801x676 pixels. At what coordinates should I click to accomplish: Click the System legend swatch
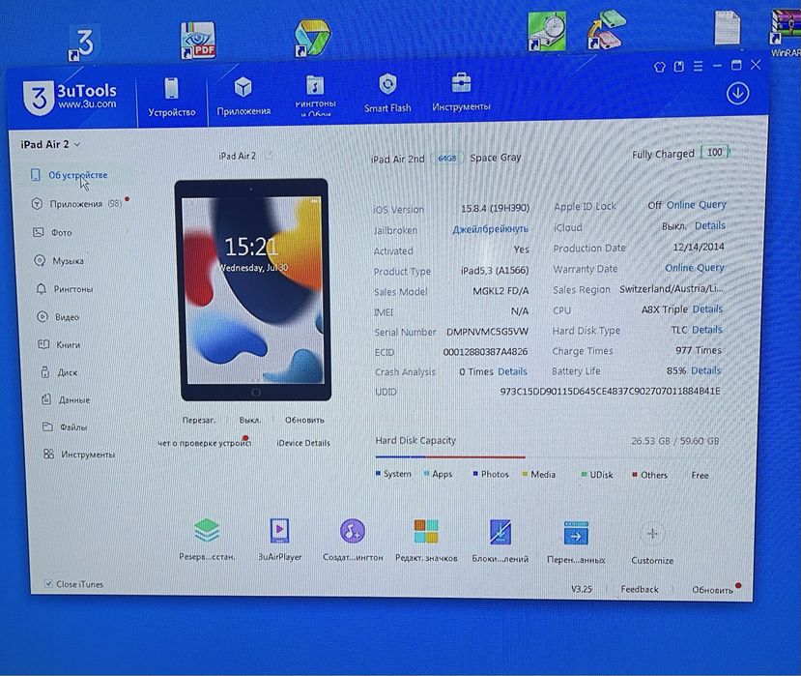tap(378, 474)
